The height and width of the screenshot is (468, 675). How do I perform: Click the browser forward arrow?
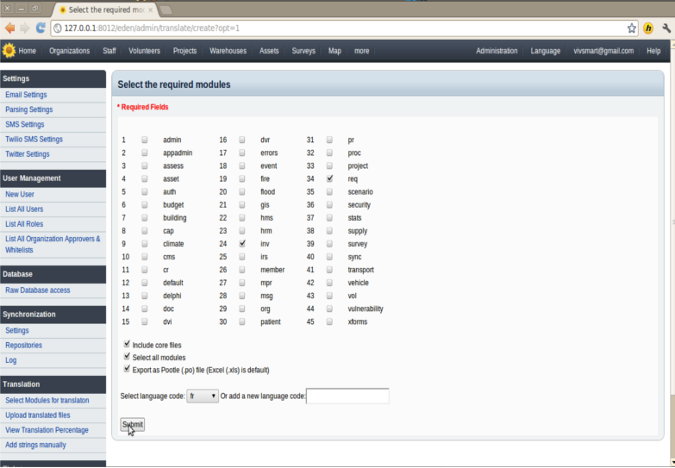pos(25,28)
